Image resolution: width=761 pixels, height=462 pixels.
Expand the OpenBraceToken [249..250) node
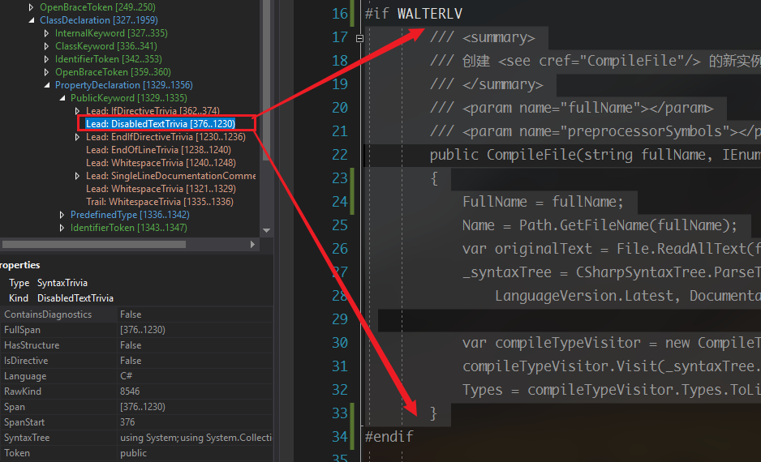(x=31, y=7)
